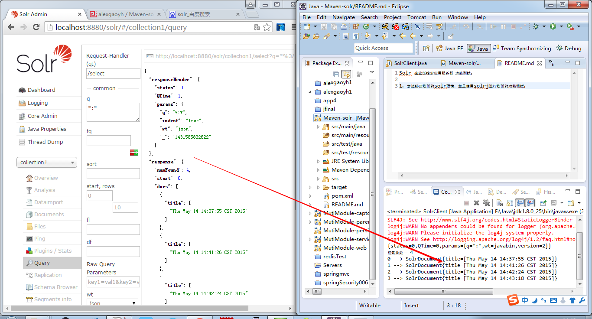Click Pin Console icon
The width and height of the screenshot is (592, 319).
point(543,203)
